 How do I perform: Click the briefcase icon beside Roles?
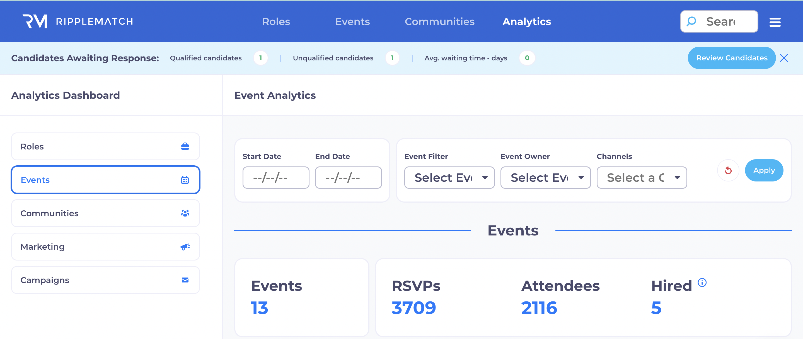[x=185, y=146]
